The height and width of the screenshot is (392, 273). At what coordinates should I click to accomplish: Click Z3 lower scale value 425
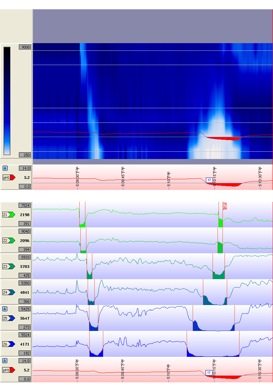[x=25, y=275]
